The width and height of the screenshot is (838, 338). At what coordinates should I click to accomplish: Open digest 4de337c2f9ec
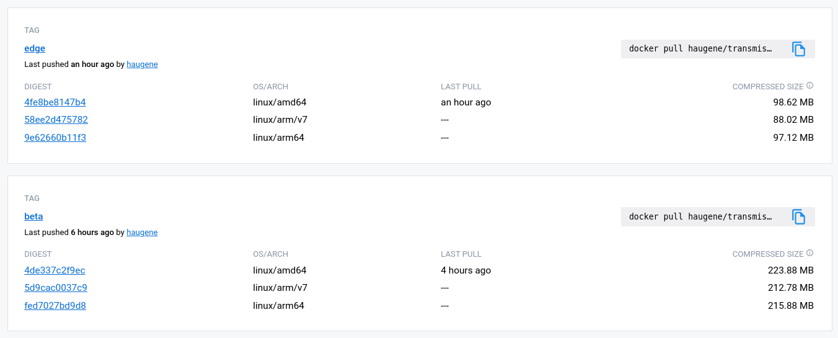[x=55, y=270]
